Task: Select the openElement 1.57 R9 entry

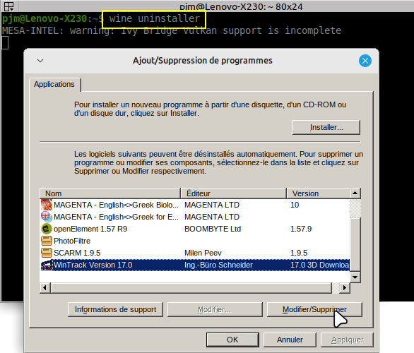Action: coord(195,229)
